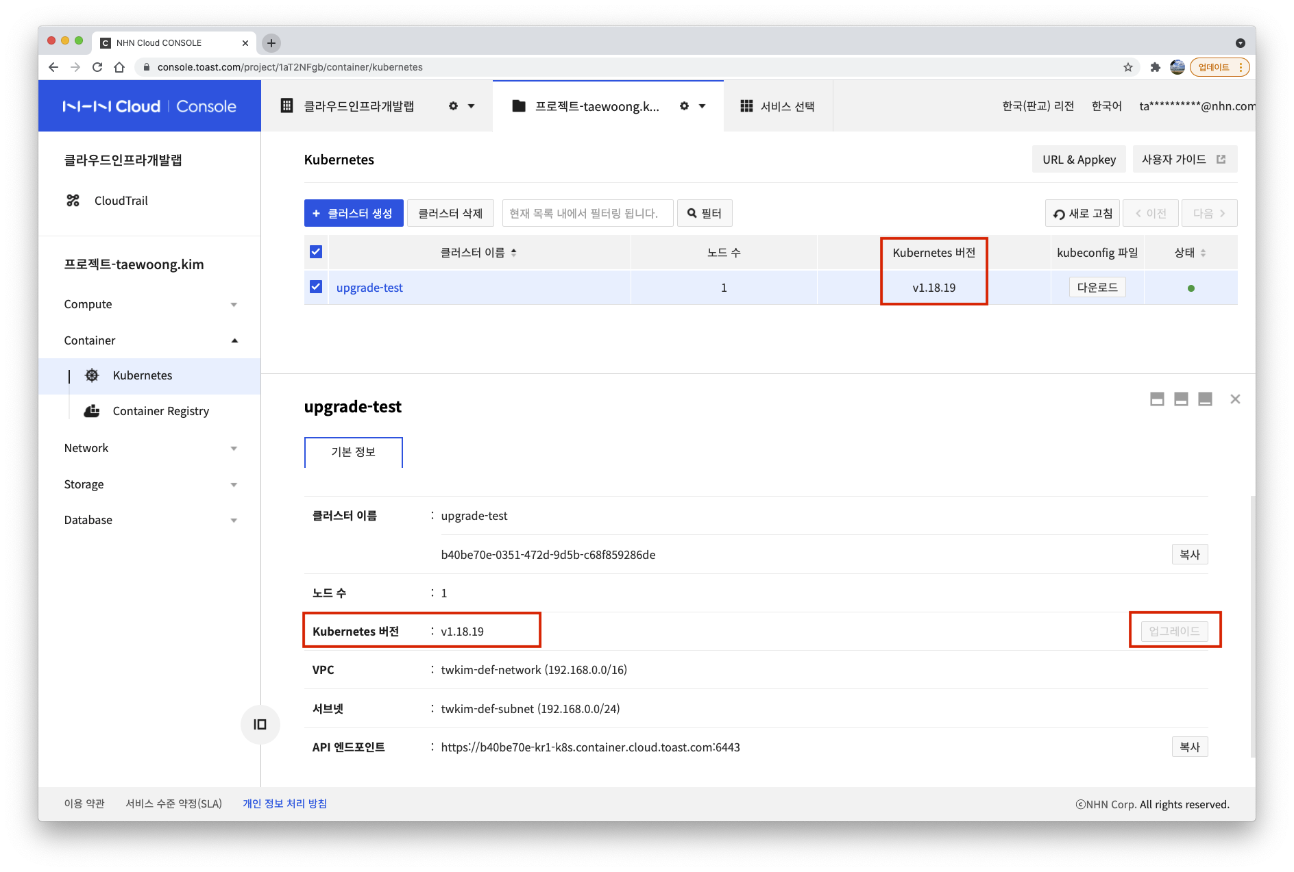Image resolution: width=1294 pixels, height=872 pixels.
Task: Go to browser home page
Action: pos(119,67)
